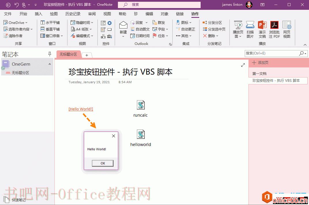Click 播放页面 slideshow button
This screenshot has height=205, width=309.
238,29
